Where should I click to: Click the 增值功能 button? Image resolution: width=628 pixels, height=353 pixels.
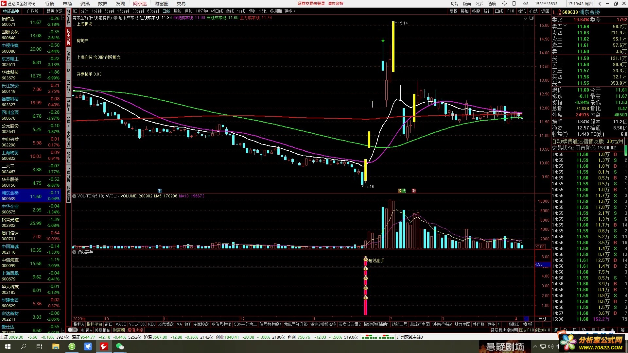135,330
